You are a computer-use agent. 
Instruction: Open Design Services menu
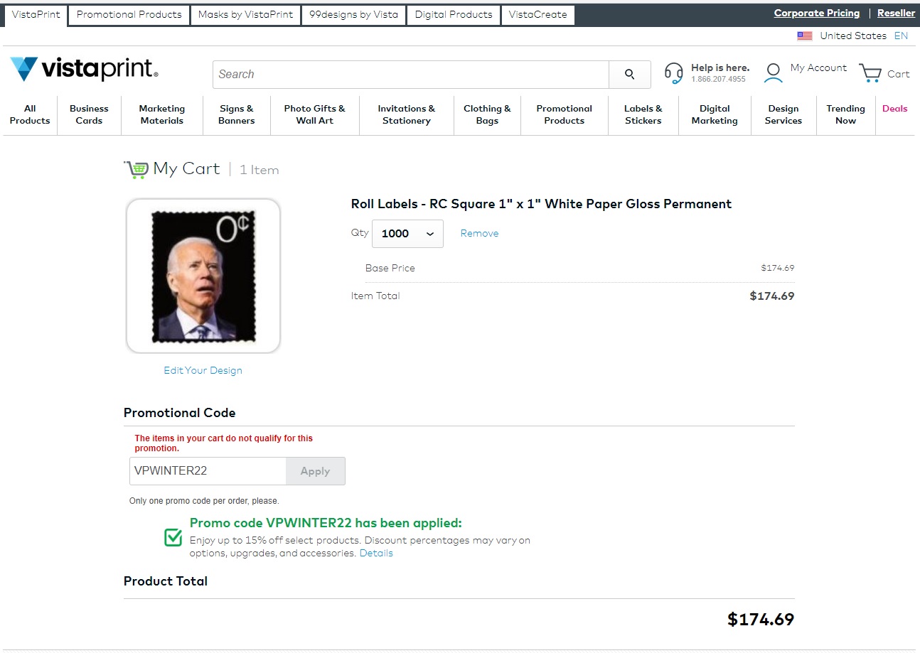pyautogui.click(x=783, y=114)
